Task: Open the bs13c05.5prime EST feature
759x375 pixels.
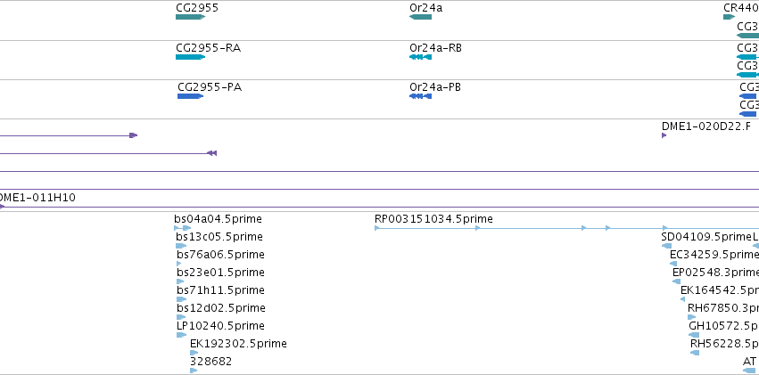Action: 181,246
